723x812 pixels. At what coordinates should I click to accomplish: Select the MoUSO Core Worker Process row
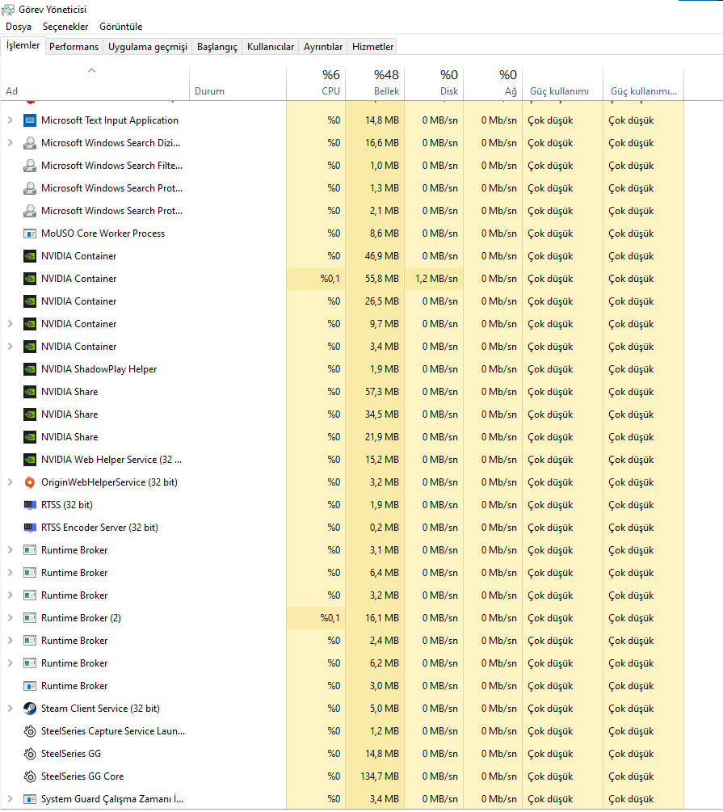(x=342, y=234)
